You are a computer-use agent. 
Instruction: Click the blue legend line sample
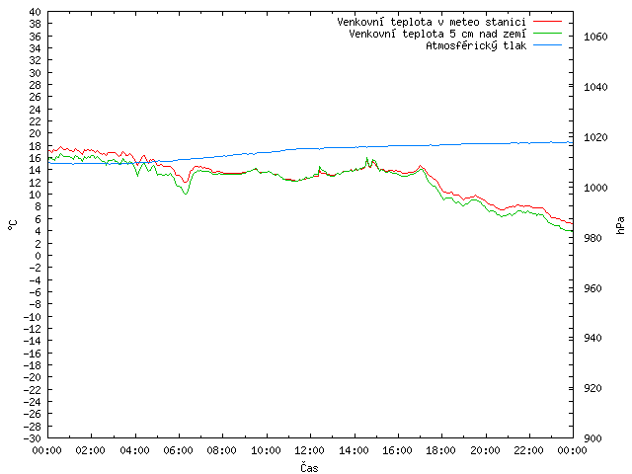(x=547, y=44)
